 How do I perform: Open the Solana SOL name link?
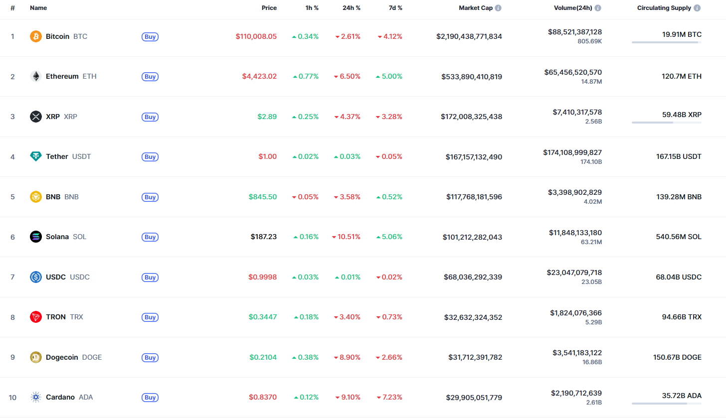[x=66, y=237]
